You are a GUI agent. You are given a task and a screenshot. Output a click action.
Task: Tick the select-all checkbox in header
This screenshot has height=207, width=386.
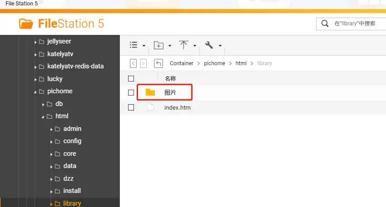[x=131, y=78]
